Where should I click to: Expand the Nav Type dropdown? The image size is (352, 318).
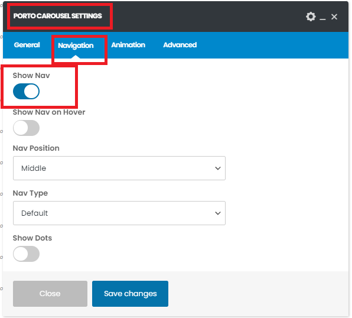pos(119,213)
